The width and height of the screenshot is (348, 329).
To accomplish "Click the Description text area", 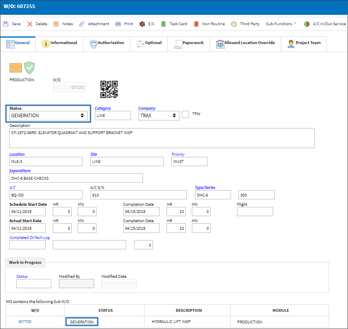I will point(162,138).
